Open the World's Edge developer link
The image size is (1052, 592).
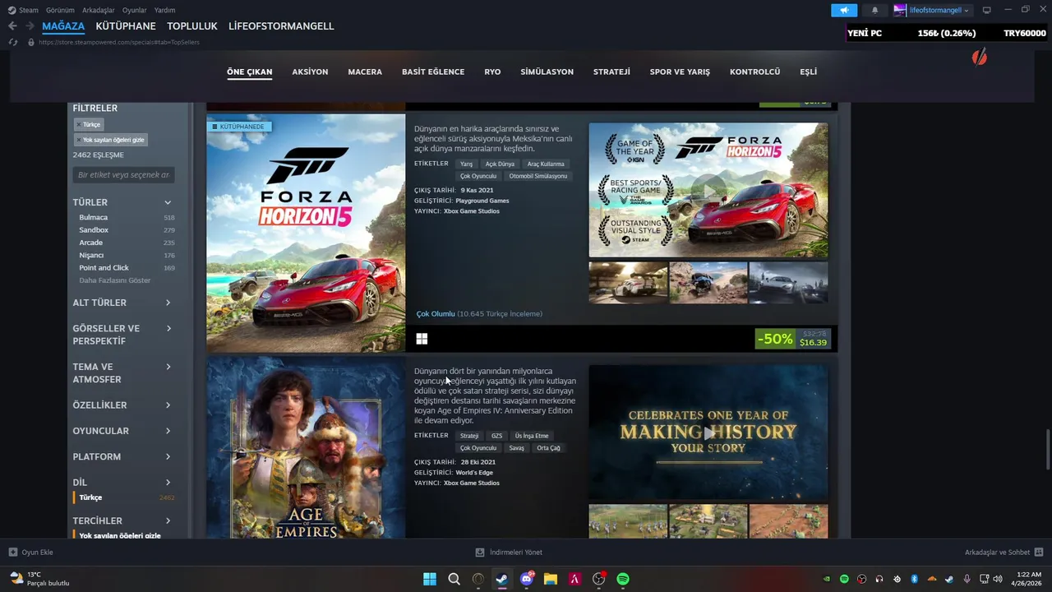point(474,473)
